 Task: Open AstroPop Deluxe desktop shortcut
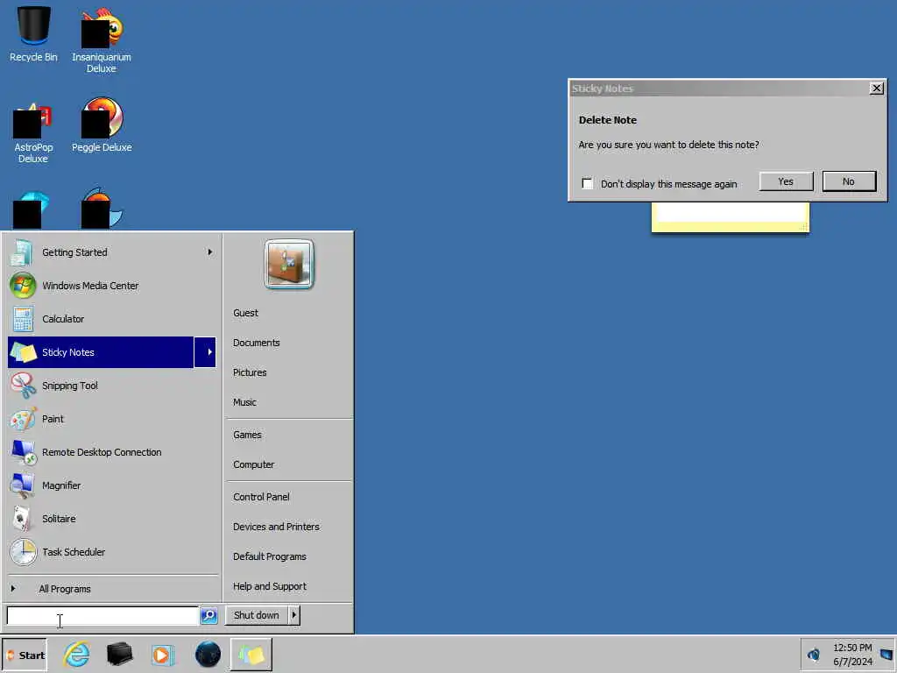pos(33,133)
